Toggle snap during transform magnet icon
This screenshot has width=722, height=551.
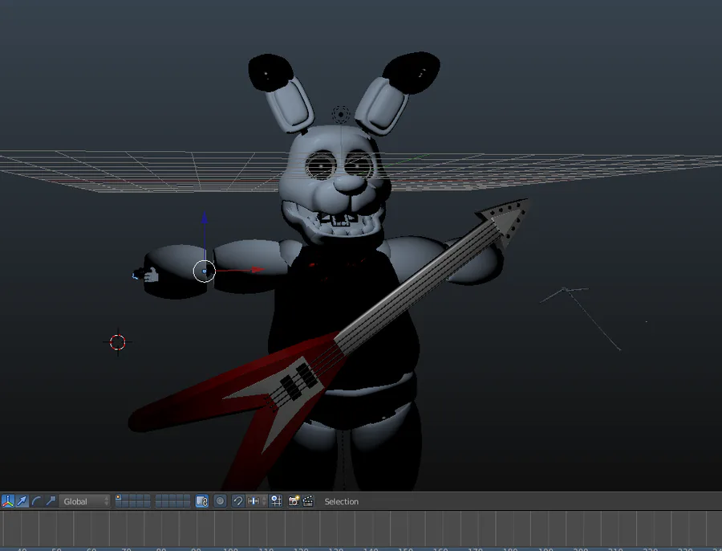pyautogui.click(x=237, y=501)
